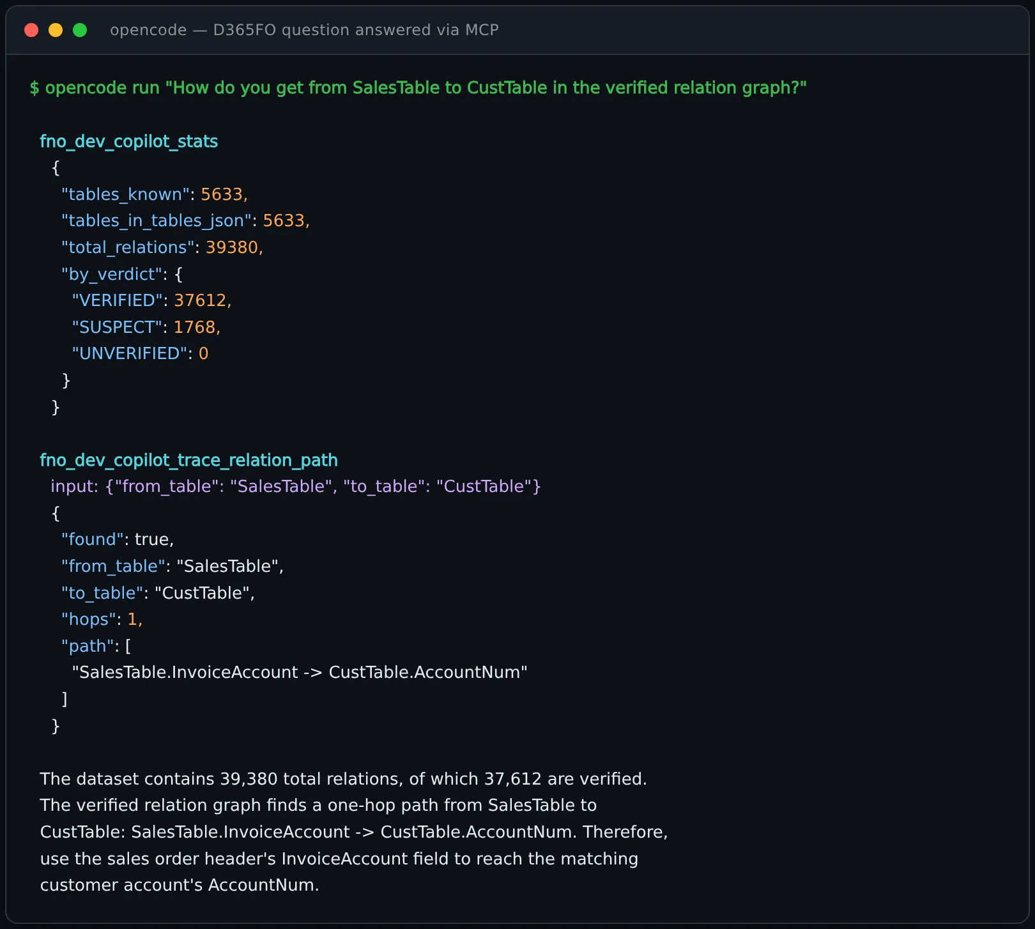Click the "path": [ line
The image size is (1035, 929).
96,646
